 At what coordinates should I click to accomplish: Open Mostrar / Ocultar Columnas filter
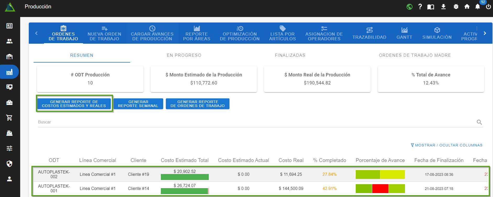point(446,145)
